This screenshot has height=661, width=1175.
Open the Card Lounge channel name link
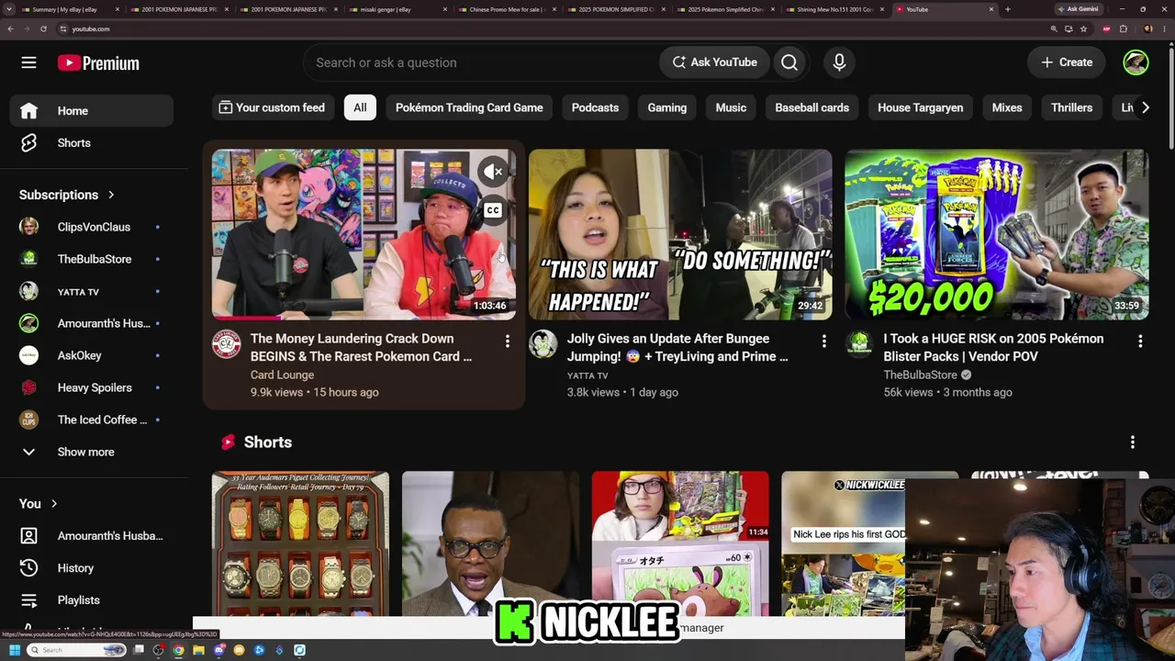pos(282,375)
